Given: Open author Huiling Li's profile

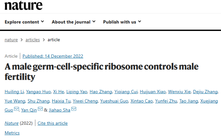Looking at the screenshot, I should 14,92.
